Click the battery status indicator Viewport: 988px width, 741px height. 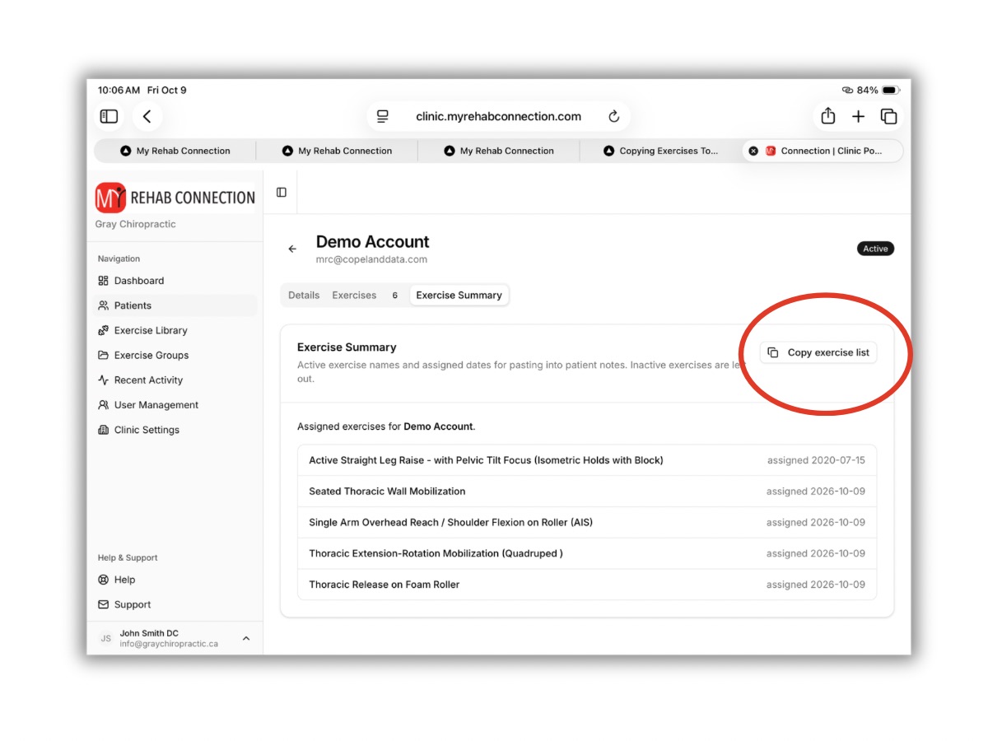tap(892, 90)
